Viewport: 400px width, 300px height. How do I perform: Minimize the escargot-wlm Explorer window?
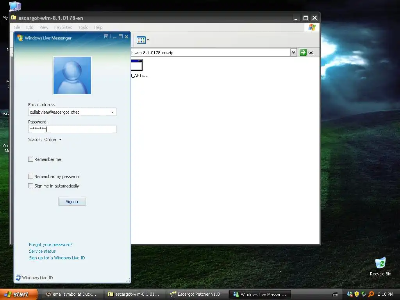tap(296, 18)
